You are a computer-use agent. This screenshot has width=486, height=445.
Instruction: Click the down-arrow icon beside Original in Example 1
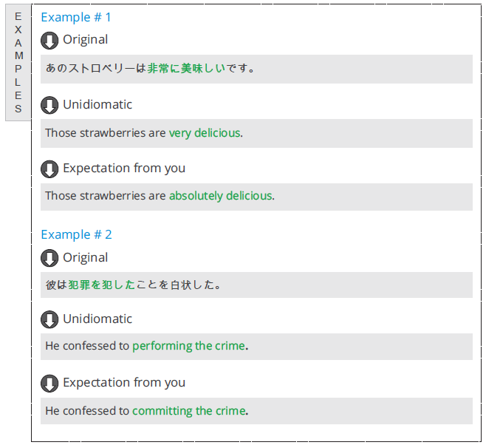pyautogui.click(x=49, y=41)
